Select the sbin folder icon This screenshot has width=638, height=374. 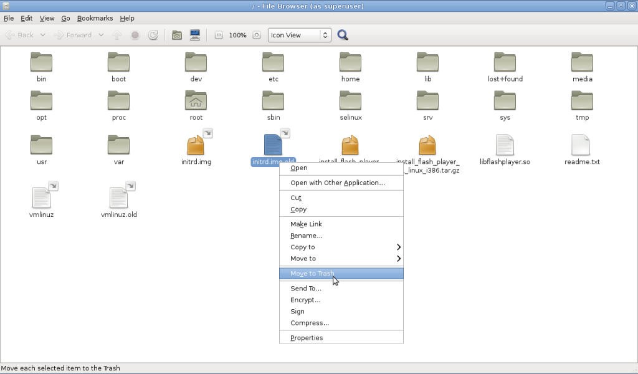point(273,101)
